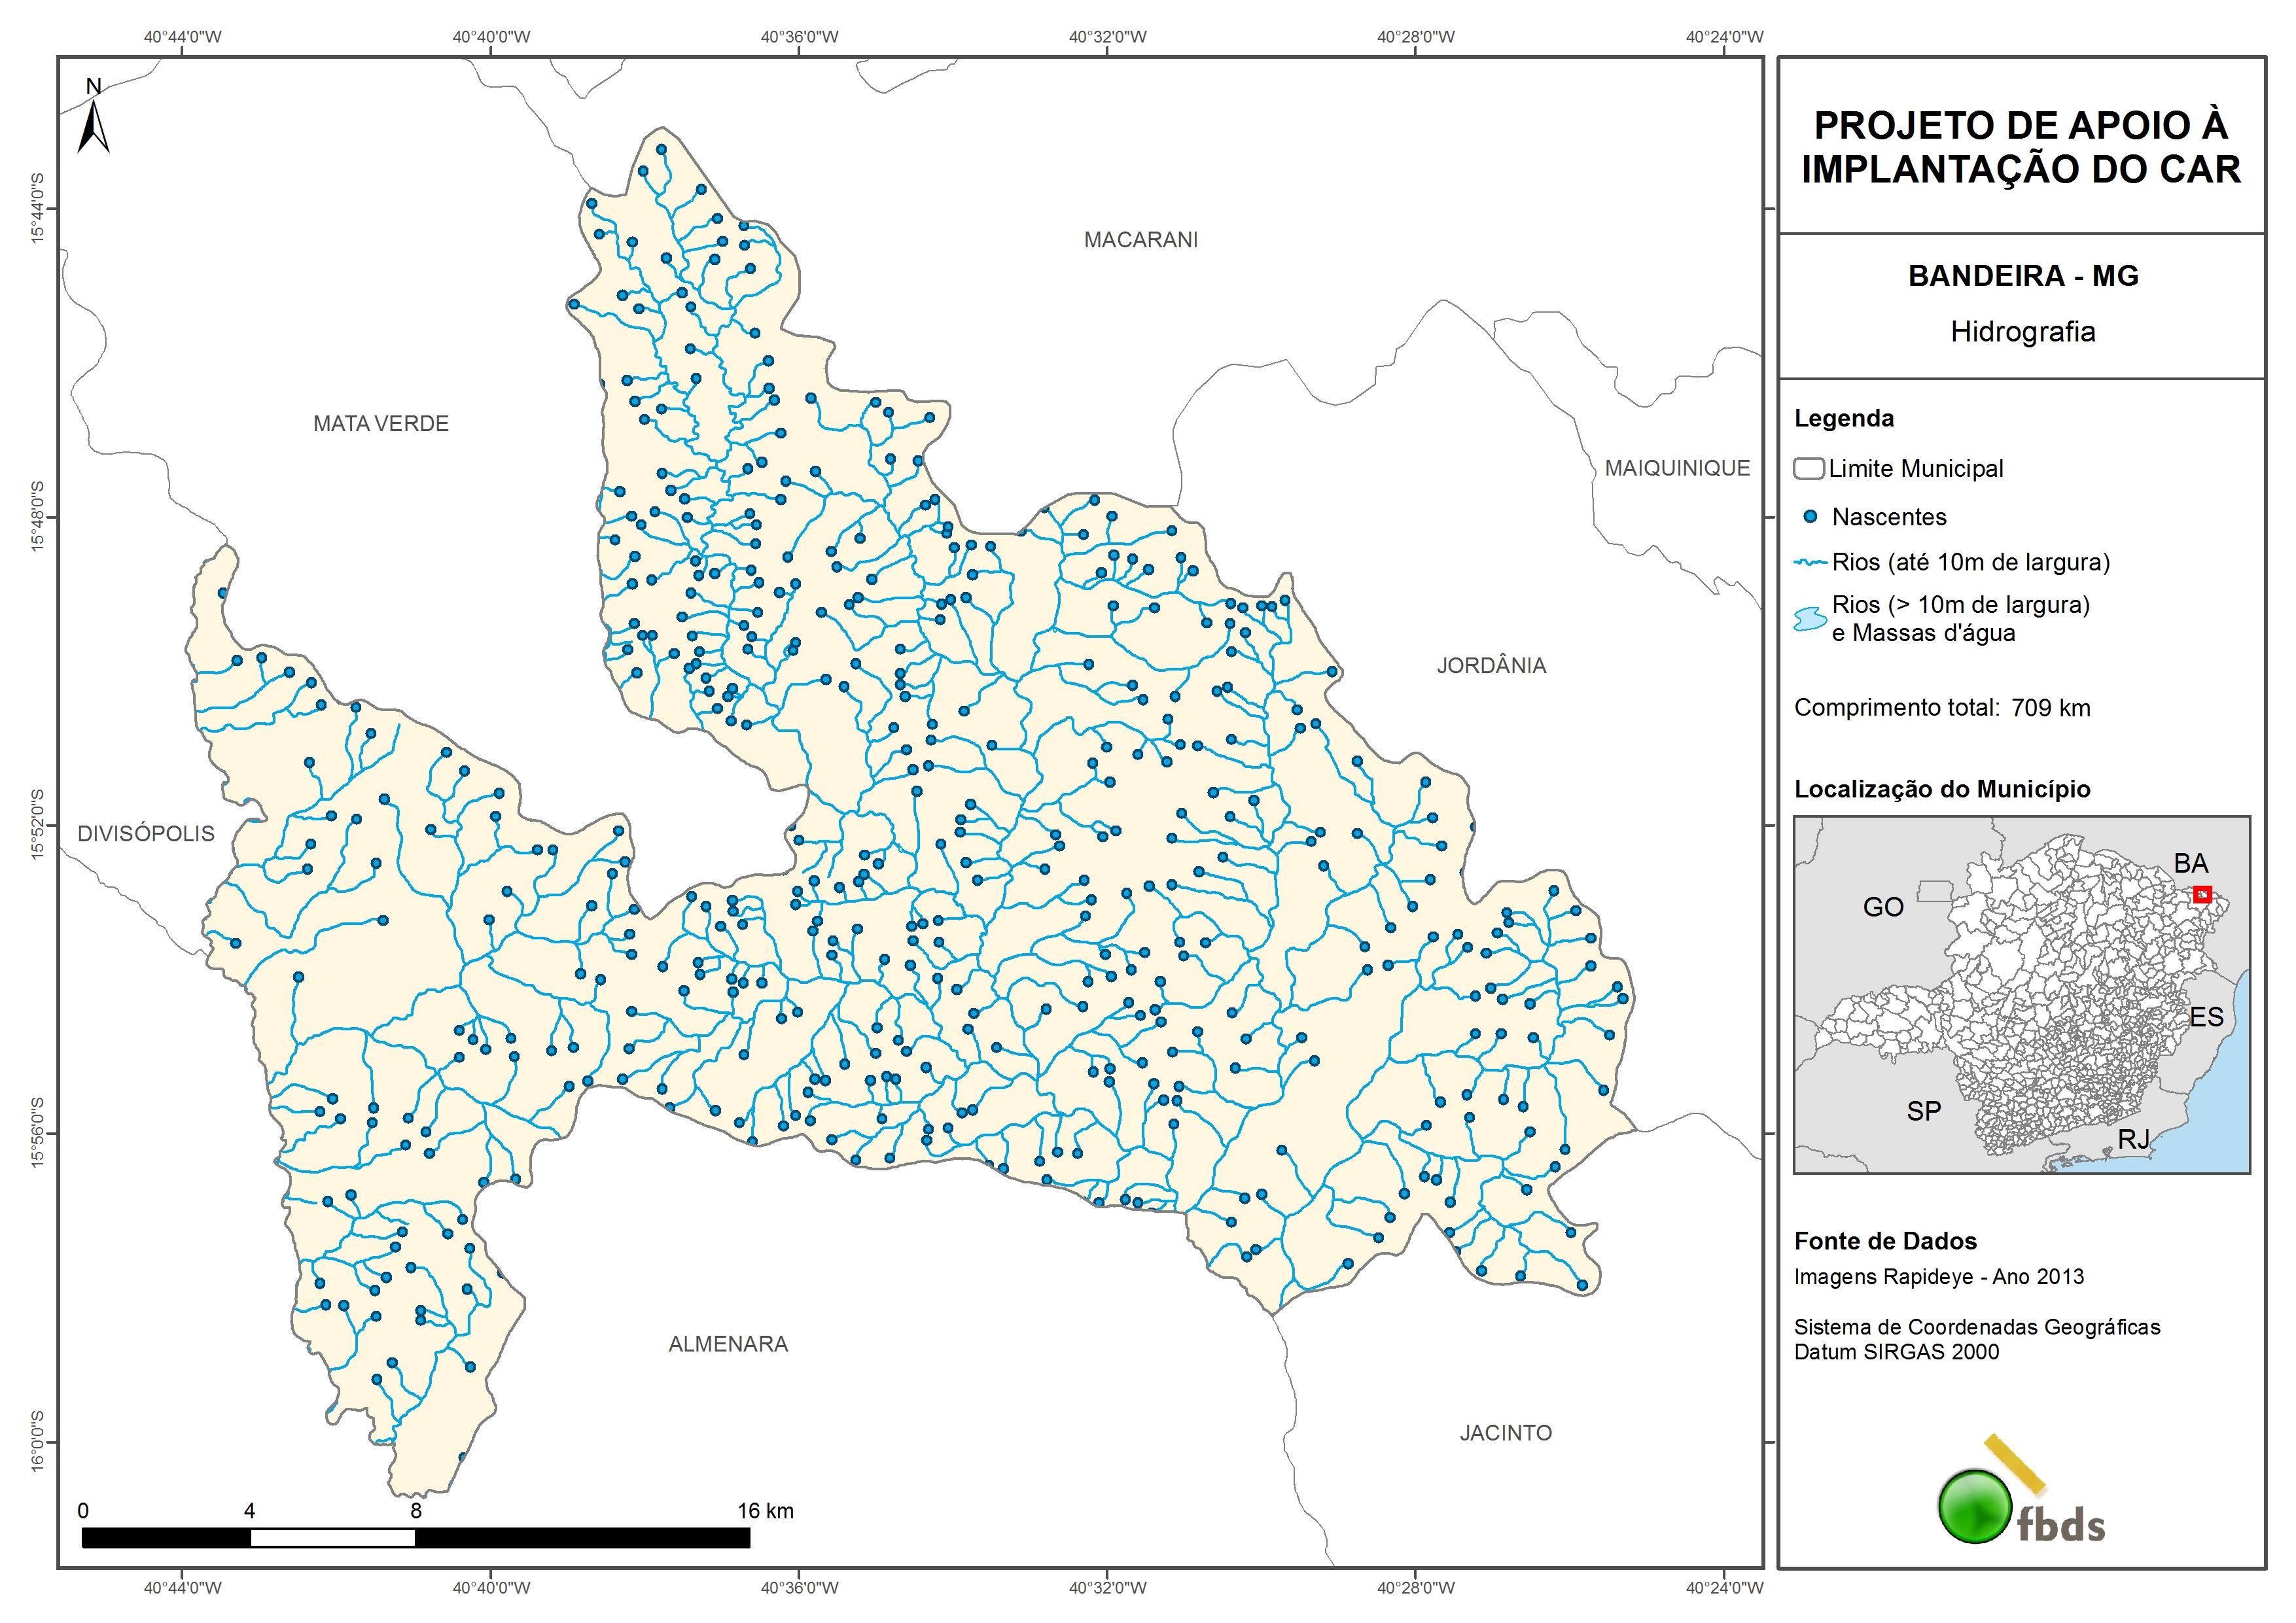2296x1623 pixels.
Task: Click the MAIQUINIQUE municipality label
Action: click(1677, 468)
